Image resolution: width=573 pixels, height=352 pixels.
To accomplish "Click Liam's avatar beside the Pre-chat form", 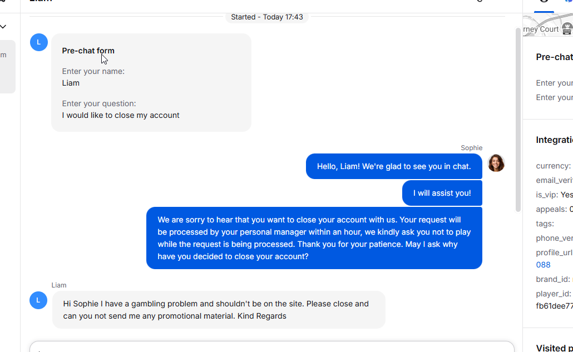I will coord(39,42).
